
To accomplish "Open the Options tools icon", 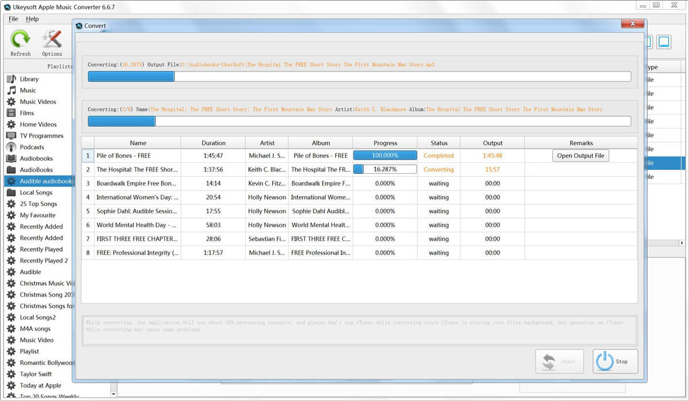I will [x=52, y=40].
